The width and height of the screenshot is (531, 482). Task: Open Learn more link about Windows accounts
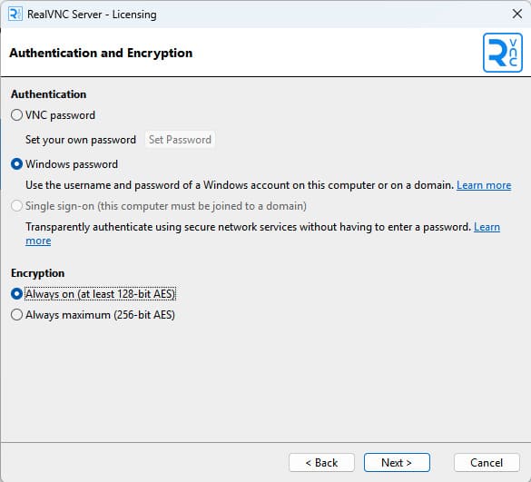coord(484,185)
